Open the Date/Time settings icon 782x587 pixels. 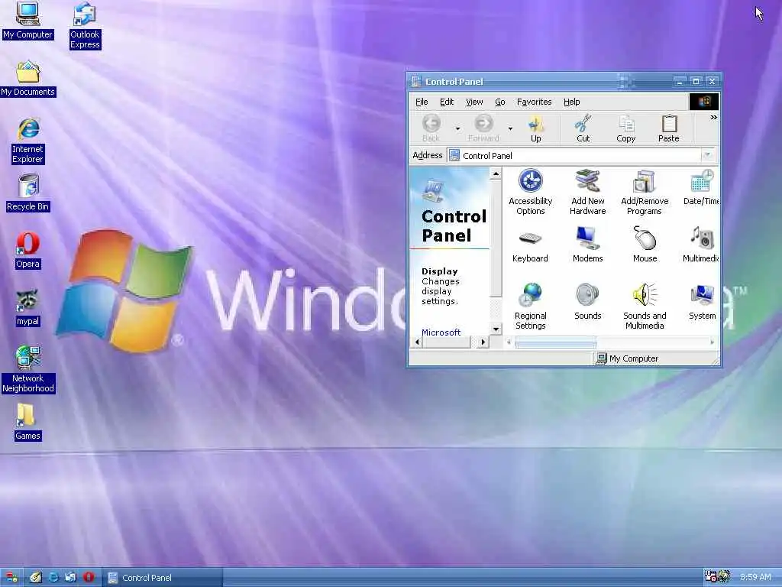701,188
